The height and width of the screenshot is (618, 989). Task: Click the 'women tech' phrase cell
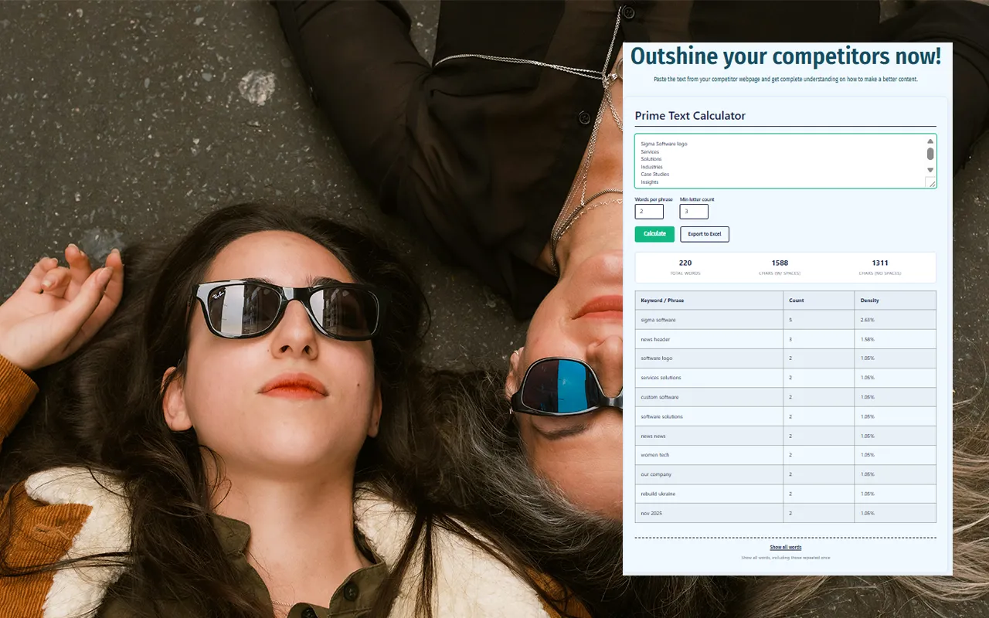(x=655, y=455)
